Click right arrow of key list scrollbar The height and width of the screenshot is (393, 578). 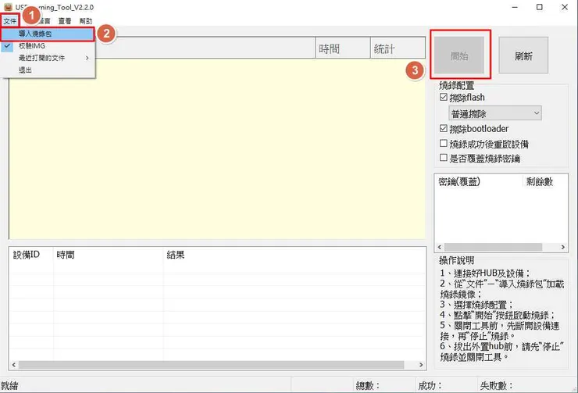click(563, 247)
